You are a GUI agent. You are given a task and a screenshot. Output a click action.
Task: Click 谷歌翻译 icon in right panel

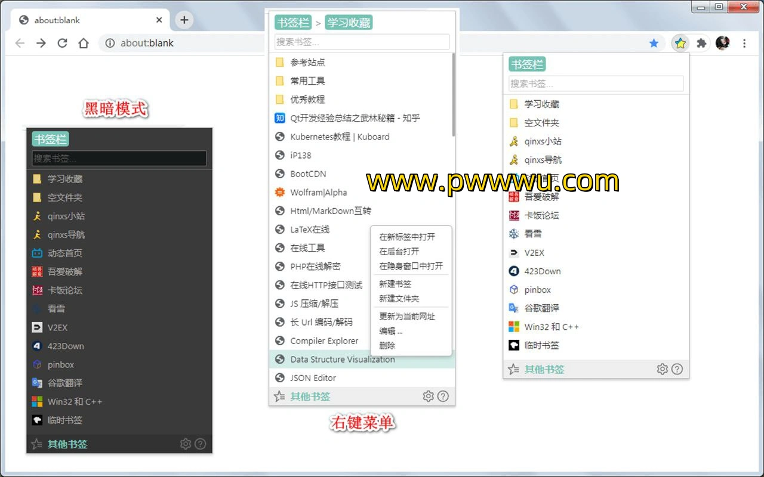point(514,308)
